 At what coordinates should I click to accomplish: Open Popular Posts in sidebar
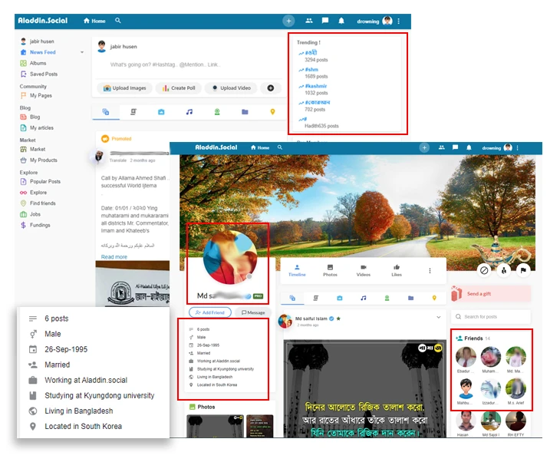tap(41, 182)
